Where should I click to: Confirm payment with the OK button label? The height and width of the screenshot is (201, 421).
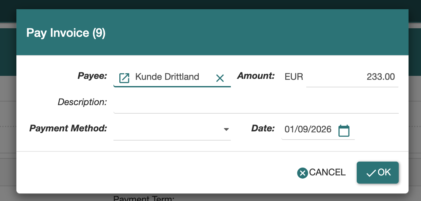(x=384, y=172)
